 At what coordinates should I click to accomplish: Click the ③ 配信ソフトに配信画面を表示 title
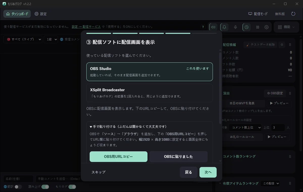tap(120, 42)
